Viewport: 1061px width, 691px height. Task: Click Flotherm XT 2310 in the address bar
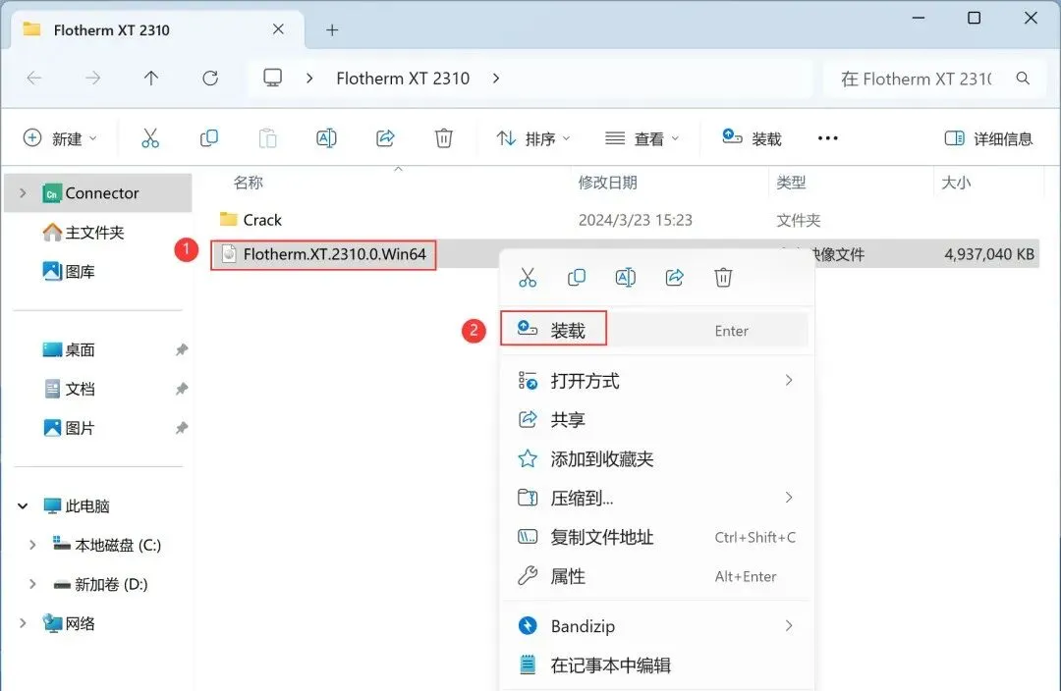pos(403,79)
